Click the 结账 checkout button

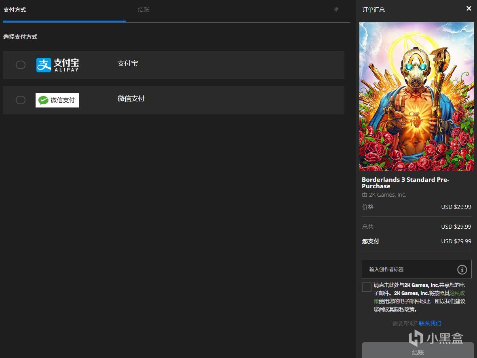418,350
